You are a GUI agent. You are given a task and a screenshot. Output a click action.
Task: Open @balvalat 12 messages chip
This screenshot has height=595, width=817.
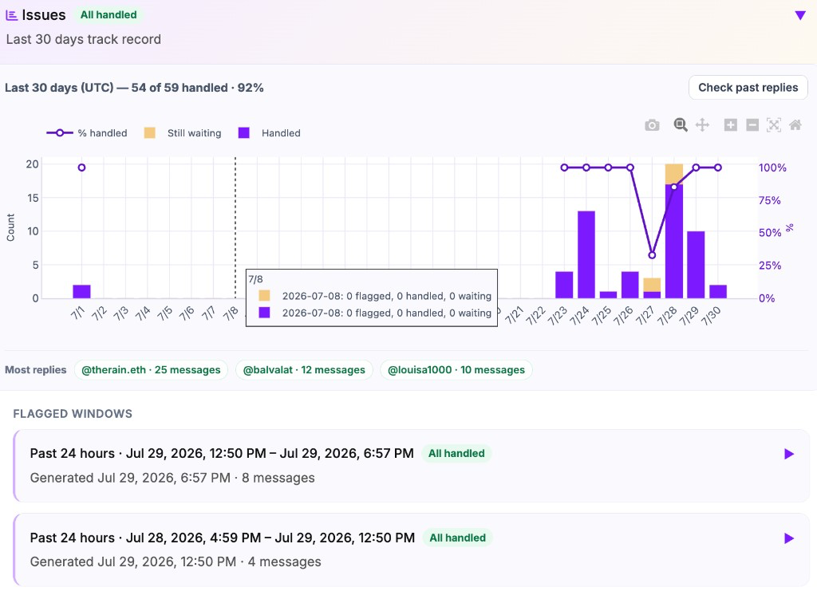pyautogui.click(x=304, y=370)
